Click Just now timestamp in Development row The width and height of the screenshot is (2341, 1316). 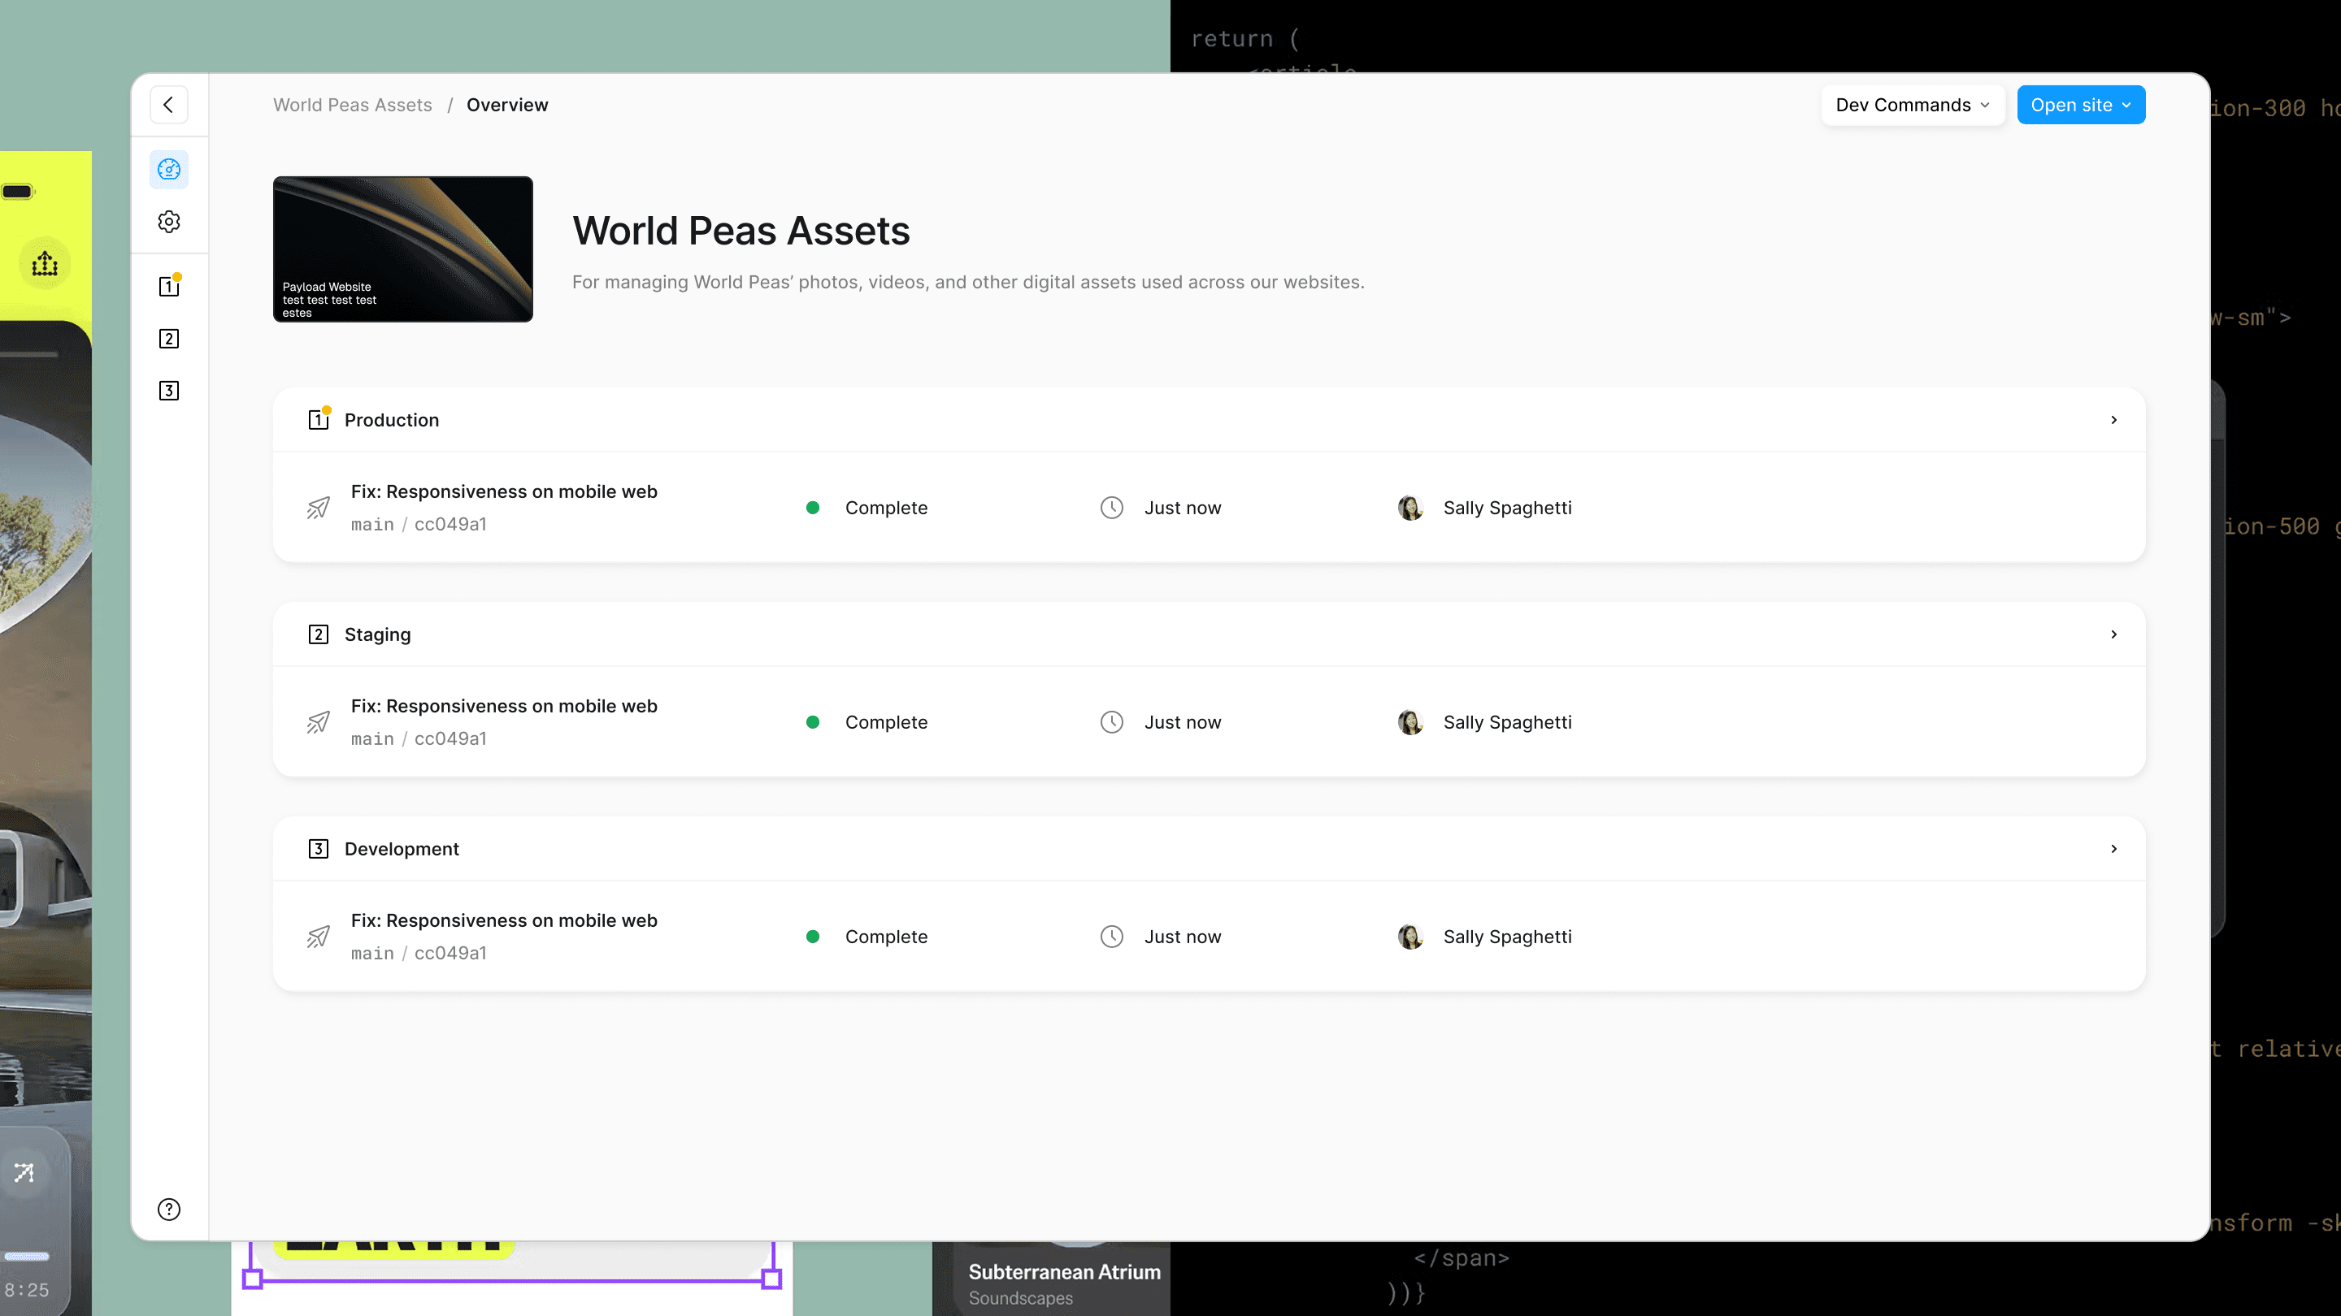point(1183,937)
